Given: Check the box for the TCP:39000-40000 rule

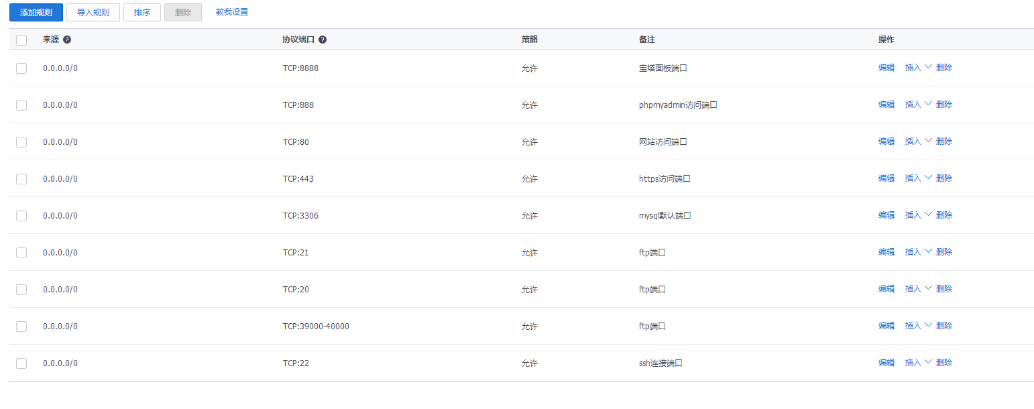Looking at the screenshot, I should [21, 326].
